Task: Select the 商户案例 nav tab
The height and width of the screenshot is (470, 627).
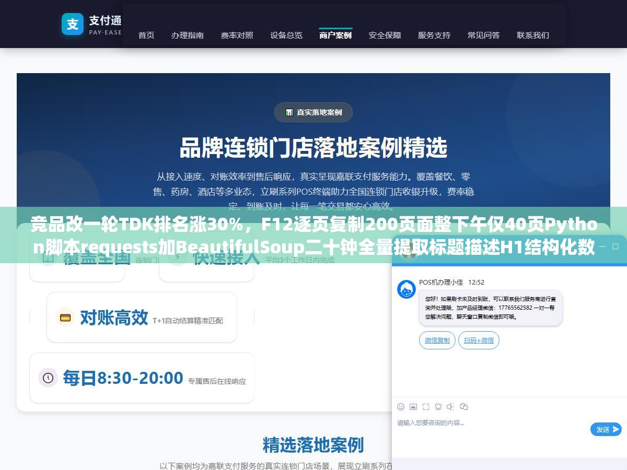Action: click(x=335, y=35)
